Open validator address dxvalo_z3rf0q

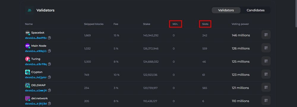[36, 64]
